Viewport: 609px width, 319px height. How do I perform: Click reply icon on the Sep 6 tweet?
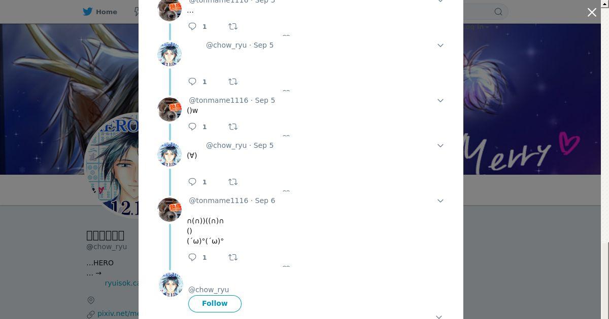(192, 257)
